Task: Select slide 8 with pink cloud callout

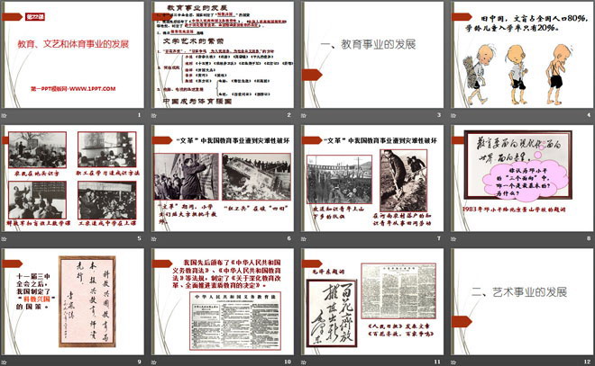Action: click(522, 178)
